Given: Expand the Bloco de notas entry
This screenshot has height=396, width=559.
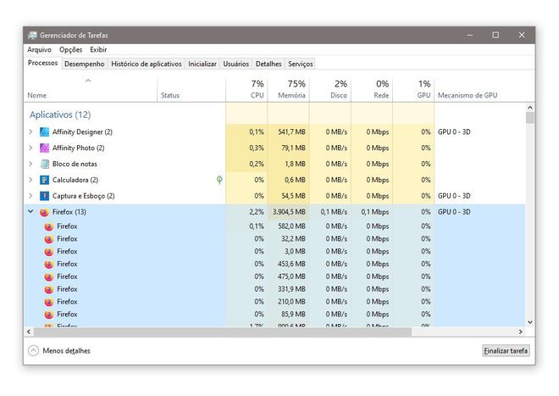Looking at the screenshot, I should 30,164.
